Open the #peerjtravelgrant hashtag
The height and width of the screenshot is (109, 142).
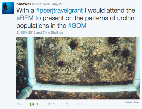pyautogui.click(x=59, y=10)
